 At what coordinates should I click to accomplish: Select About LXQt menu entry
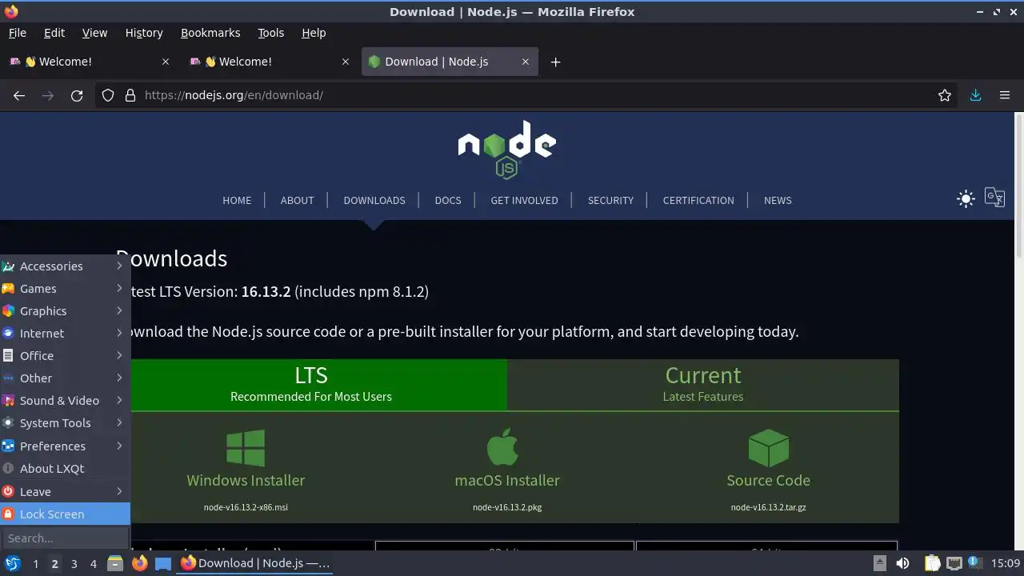pyautogui.click(x=65, y=469)
